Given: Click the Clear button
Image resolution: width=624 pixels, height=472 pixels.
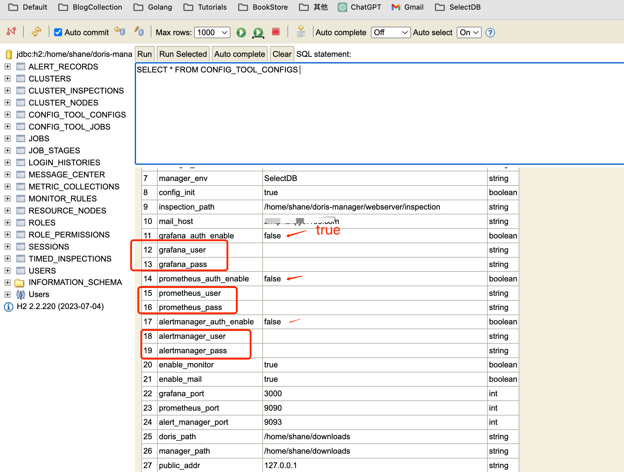Looking at the screenshot, I should (x=282, y=54).
